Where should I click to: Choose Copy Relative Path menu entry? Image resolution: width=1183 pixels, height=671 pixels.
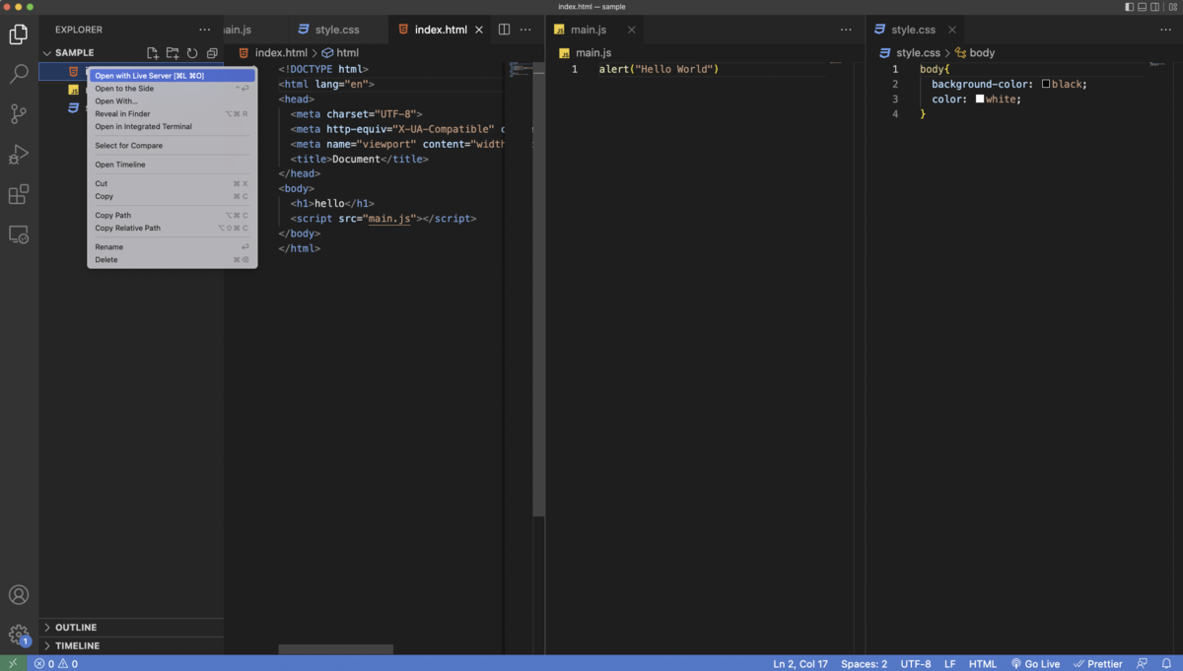pyautogui.click(x=173, y=229)
